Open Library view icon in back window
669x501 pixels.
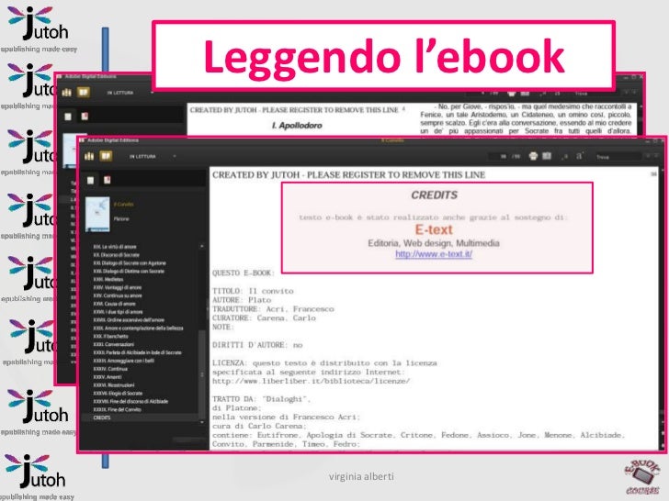pos(66,93)
